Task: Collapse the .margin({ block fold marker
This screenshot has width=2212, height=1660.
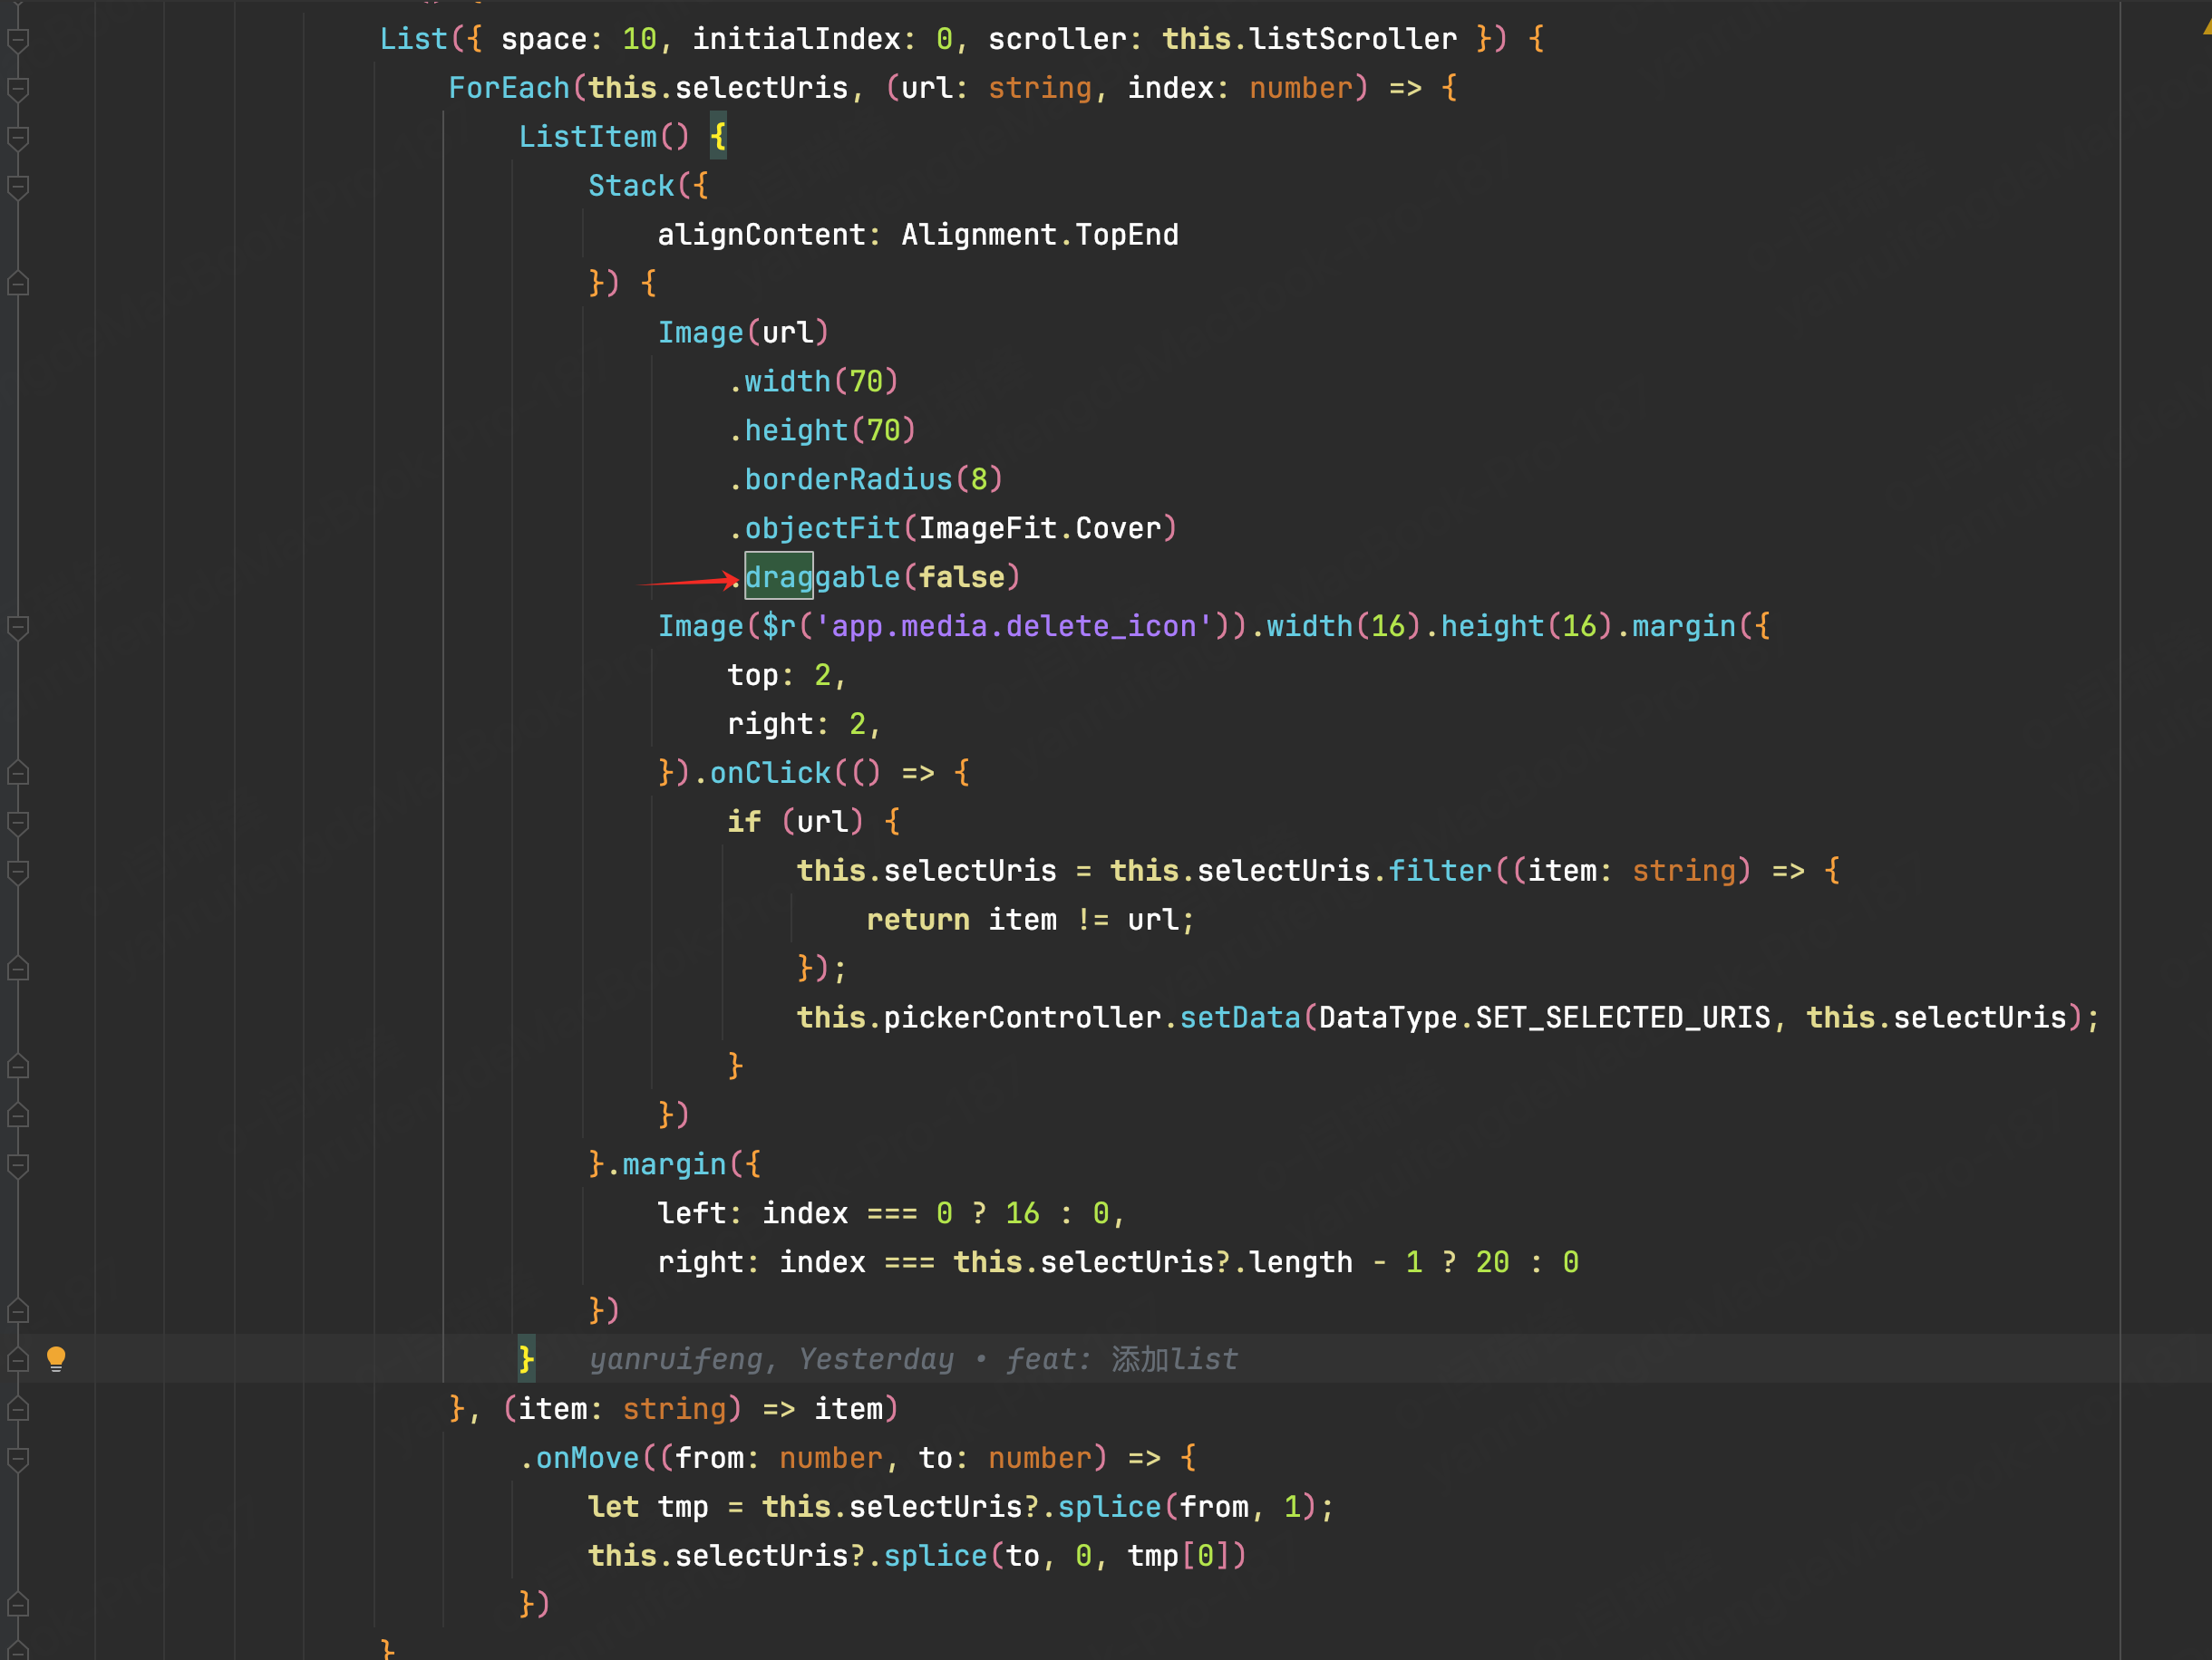Action: tap(18, 1164)
